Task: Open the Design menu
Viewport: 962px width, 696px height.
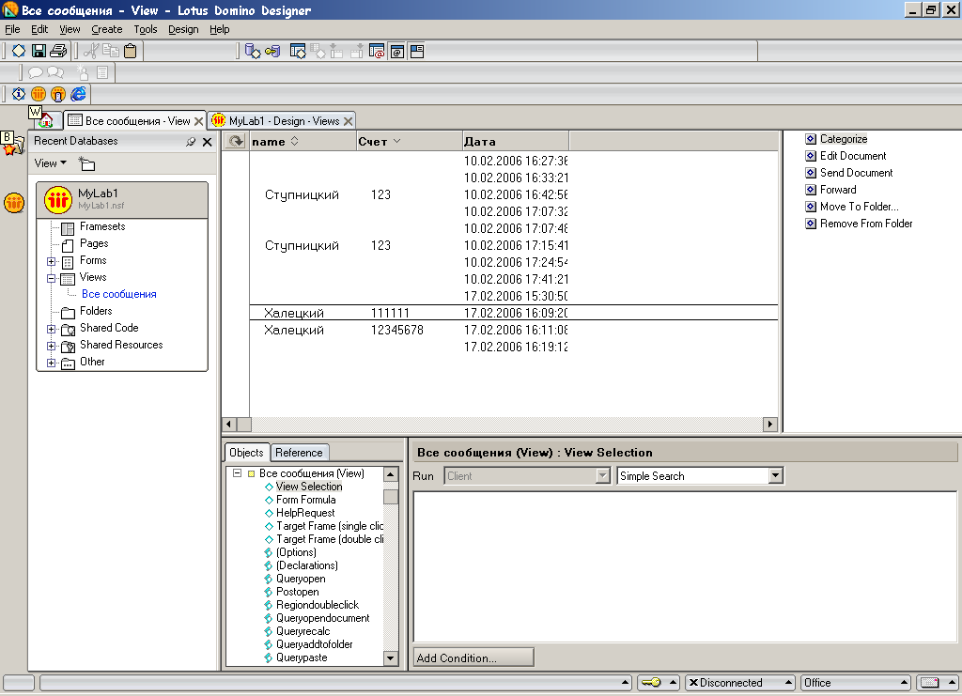Action: coord(183,29)
